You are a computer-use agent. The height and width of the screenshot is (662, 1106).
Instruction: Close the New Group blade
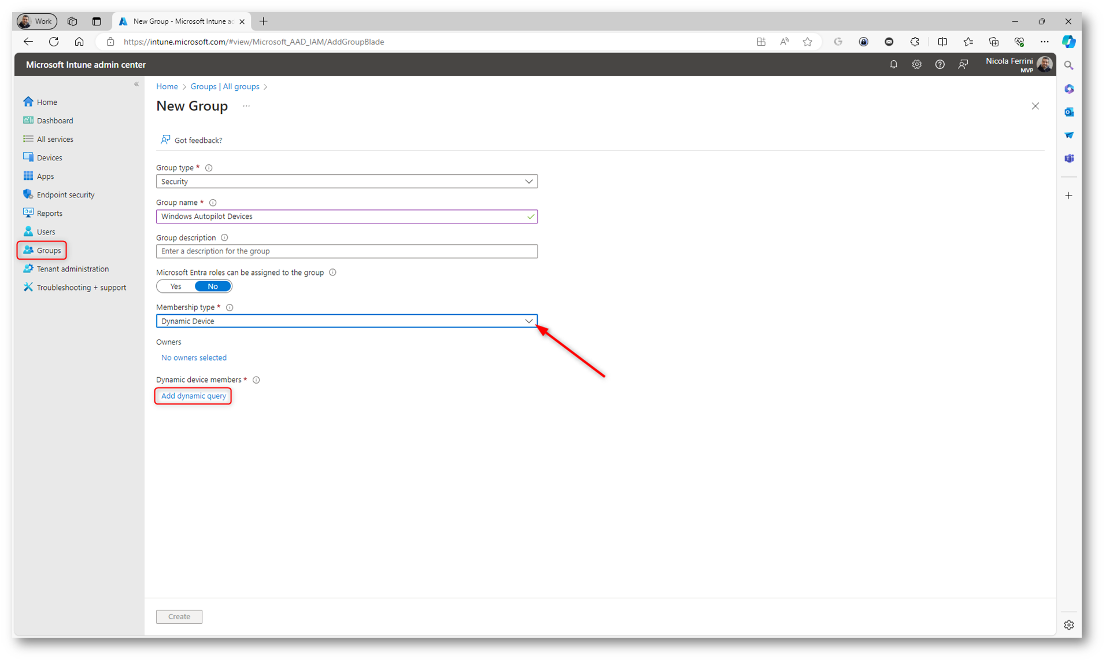[1035, 106]
